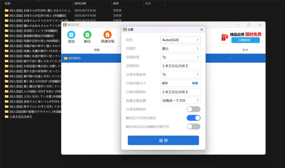Click the 设置 dialog logo icon

click(x=125, y=30)
